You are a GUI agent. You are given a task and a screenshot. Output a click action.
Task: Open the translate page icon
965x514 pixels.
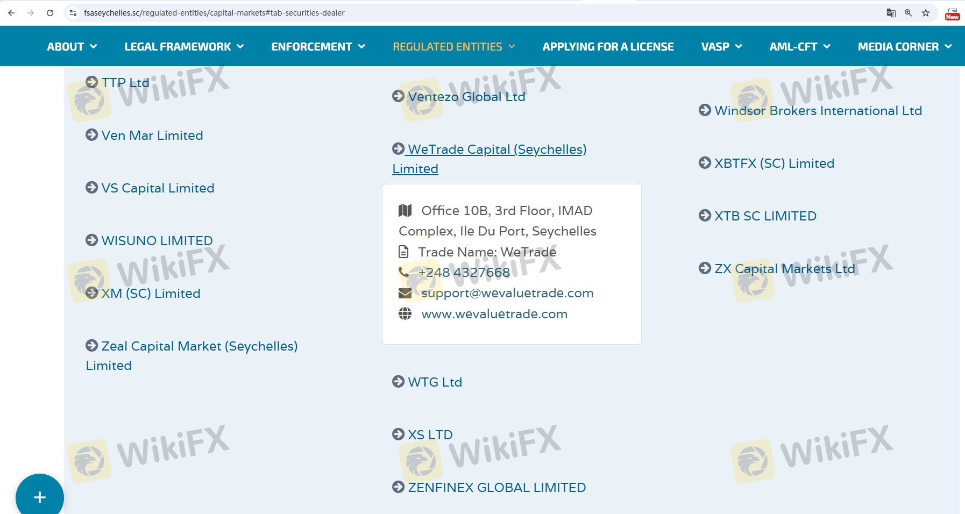891,13
